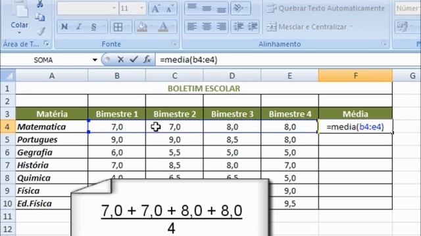Click the Cut scissors icon
Viewport: 421px width, 236px height.
tap(40, 4)
